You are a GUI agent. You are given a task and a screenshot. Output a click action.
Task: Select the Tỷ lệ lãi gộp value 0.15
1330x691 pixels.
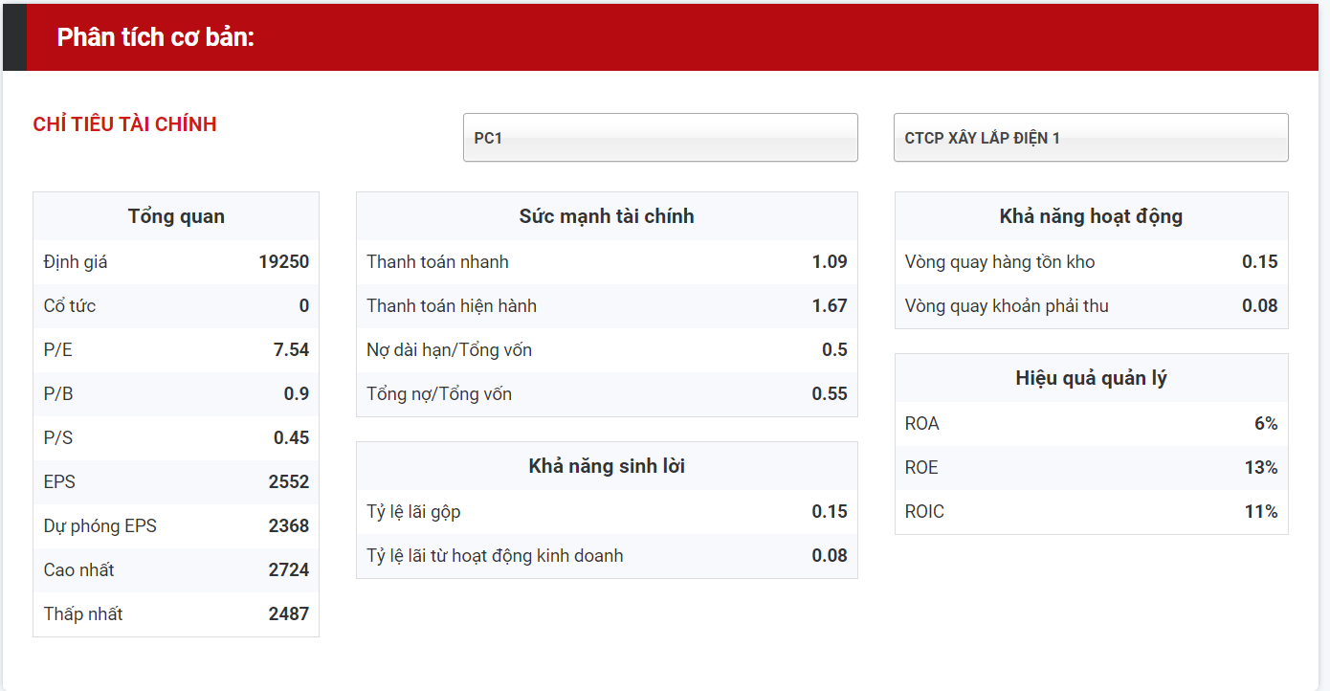click(830, 512)
